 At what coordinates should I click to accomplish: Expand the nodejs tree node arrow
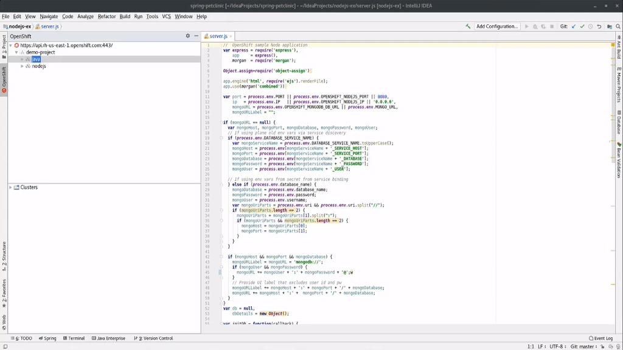[x=23, y=66]
